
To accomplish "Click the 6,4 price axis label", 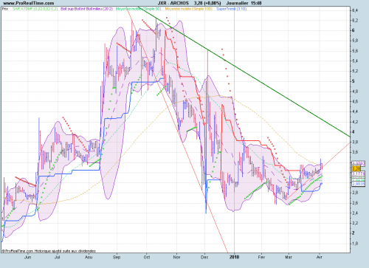I will 354,10.
